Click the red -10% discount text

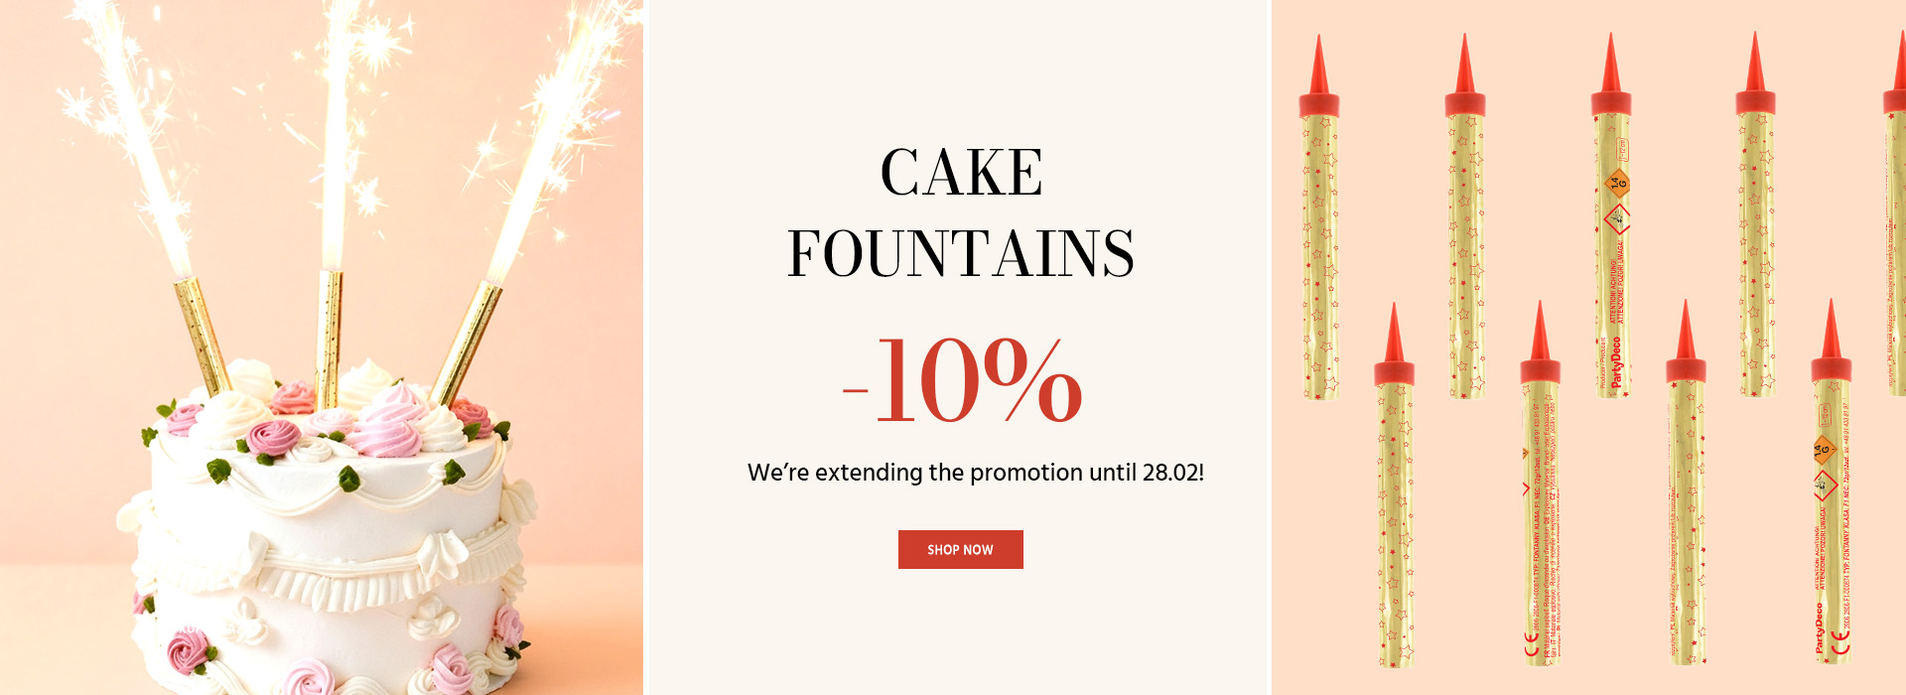[962, 380]
